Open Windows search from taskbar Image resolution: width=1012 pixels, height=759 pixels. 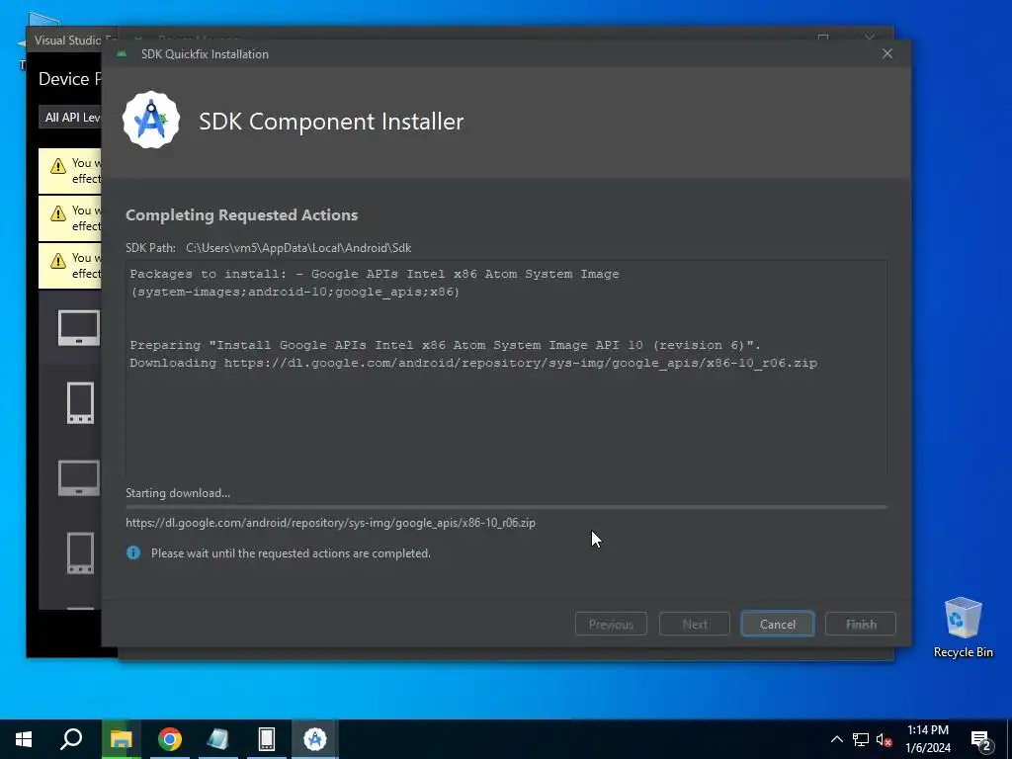(71, 739)
